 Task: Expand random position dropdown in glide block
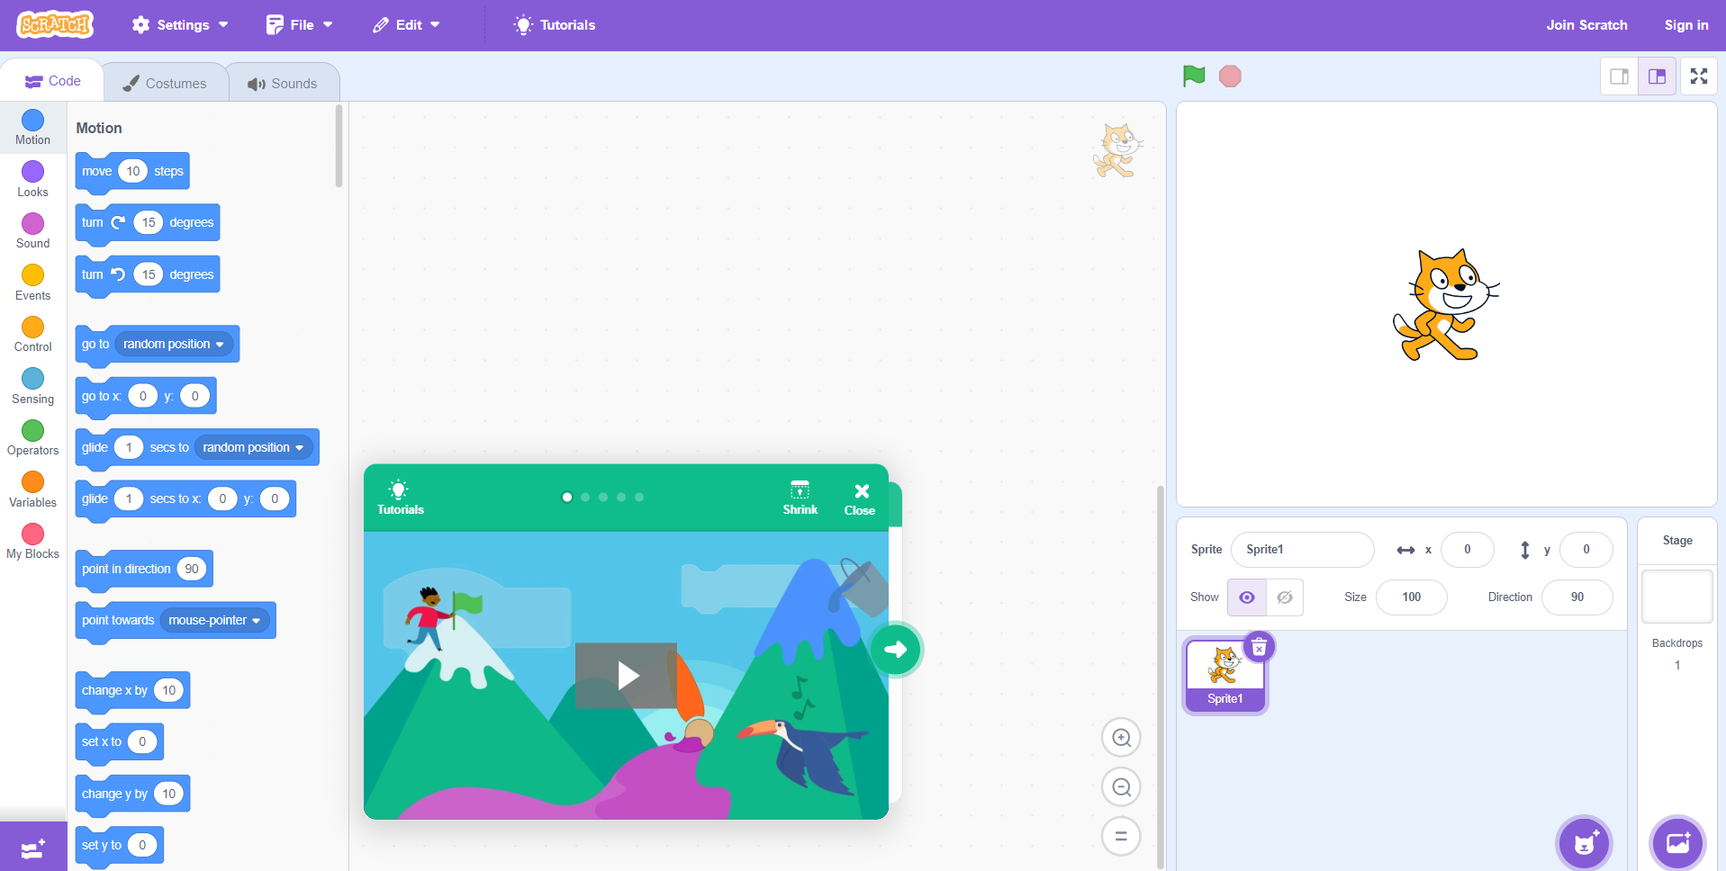coord(253,447)
